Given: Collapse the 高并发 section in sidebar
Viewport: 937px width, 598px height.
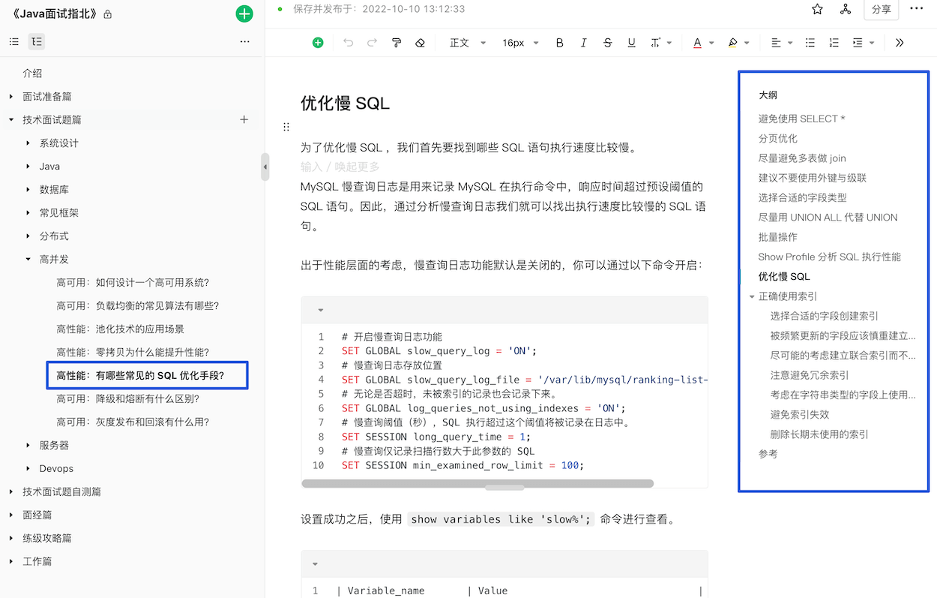Looking at the screenshot, I should point(28,259).
